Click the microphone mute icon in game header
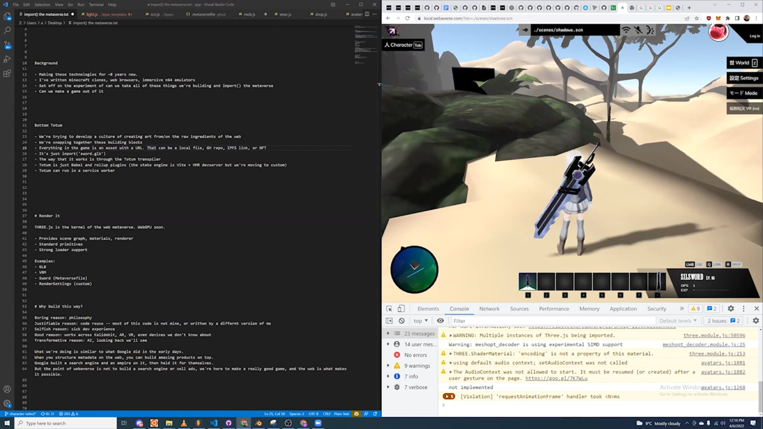Image resolution: width=763 pixels, height=429 pixels. pyautogui.click(x=638, y=30)
